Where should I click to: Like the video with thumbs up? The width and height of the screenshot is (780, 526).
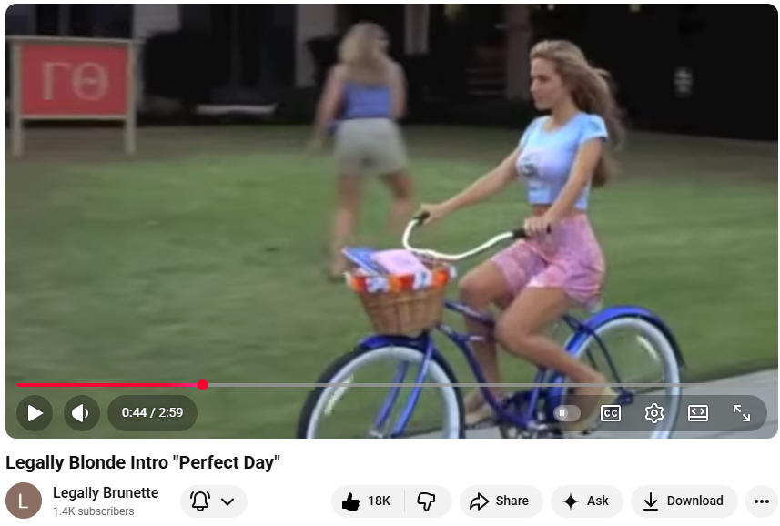[367, 501]
